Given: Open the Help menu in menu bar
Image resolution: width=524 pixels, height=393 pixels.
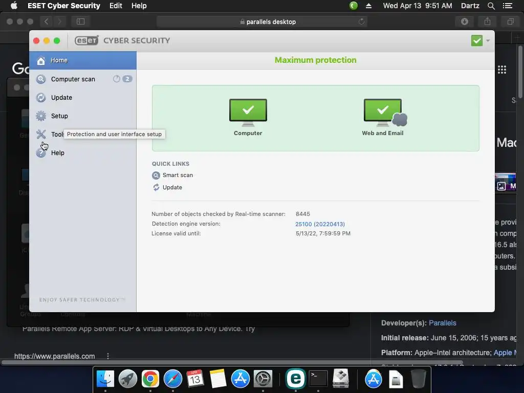Looking at the screenshot, I should [x=139, y=6].
